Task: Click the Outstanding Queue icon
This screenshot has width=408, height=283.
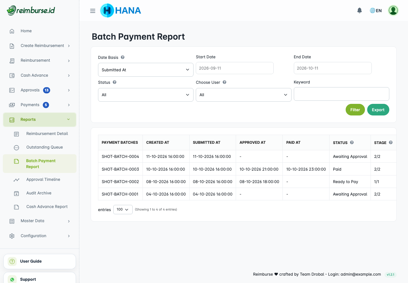Action: 16,147
